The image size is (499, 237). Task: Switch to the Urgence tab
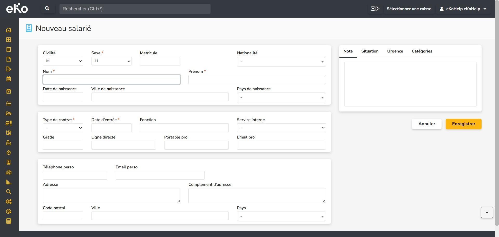click(395, 51)
